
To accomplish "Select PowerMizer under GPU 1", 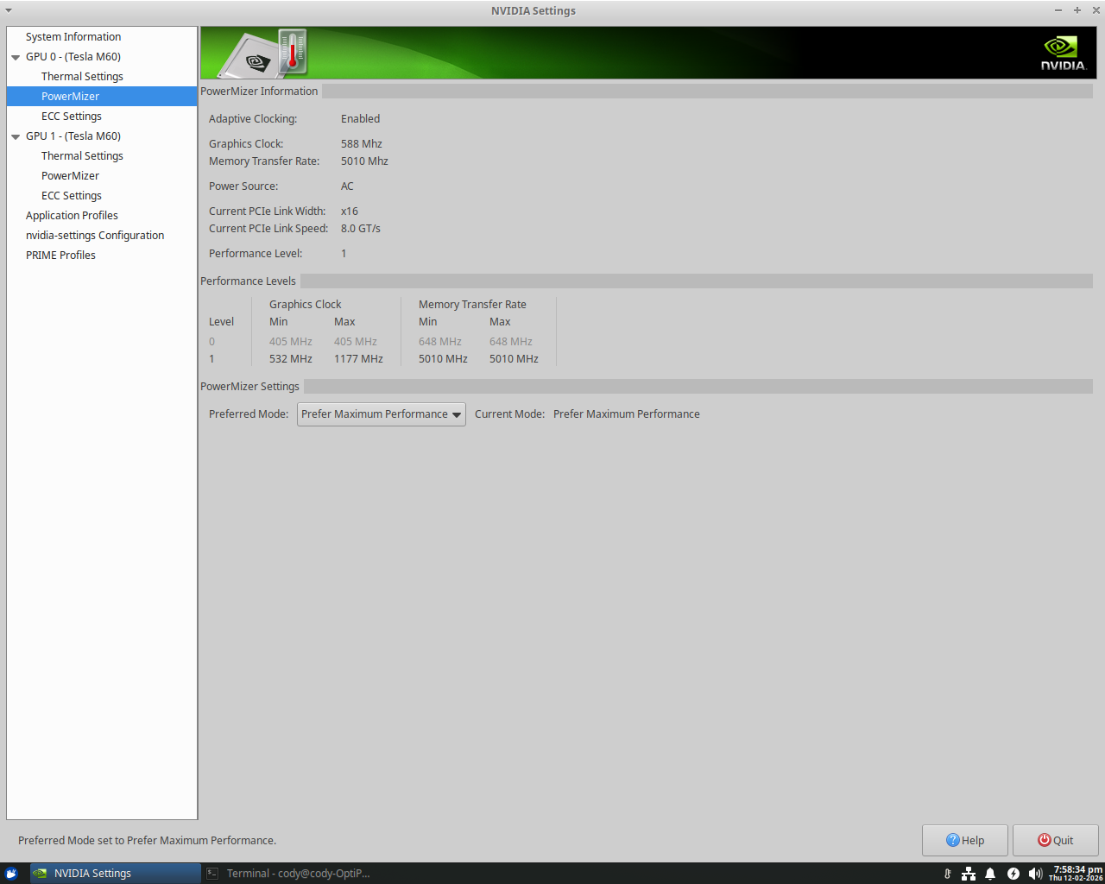I will click(70, 176).
